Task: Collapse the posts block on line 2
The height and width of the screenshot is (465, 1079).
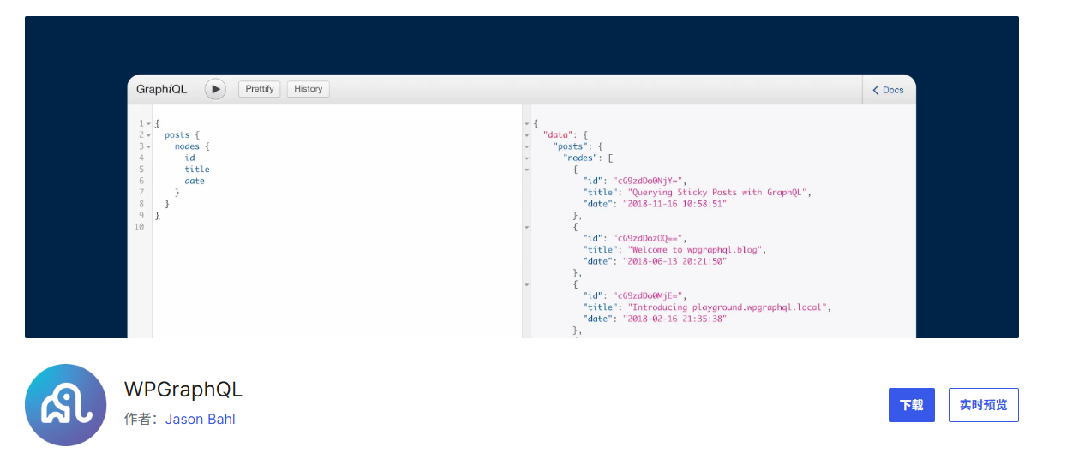Action: tap(148, 135)
